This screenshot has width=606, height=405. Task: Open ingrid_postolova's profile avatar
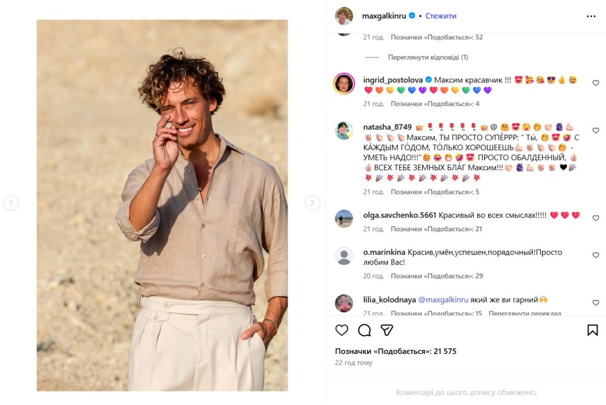(344, 83)
